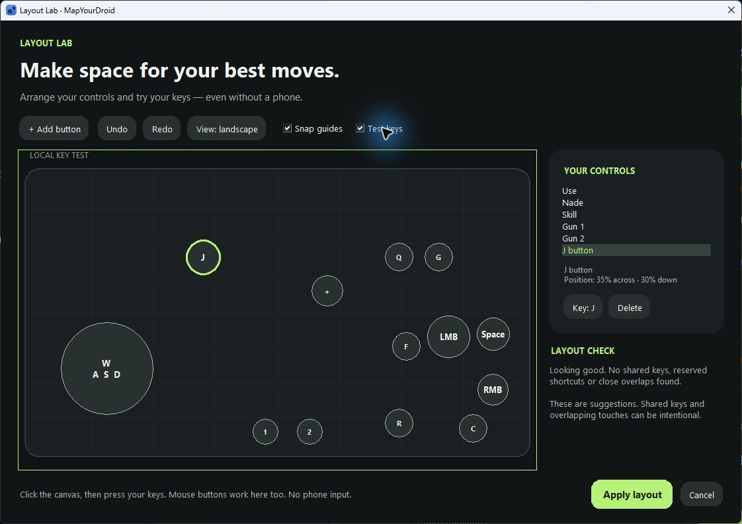Select the RMB control circle

coord(493,390)
